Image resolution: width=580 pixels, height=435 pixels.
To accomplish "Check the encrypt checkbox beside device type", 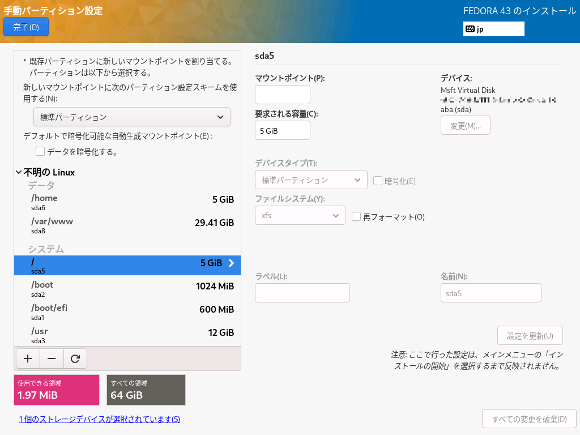I will [378, 181].
